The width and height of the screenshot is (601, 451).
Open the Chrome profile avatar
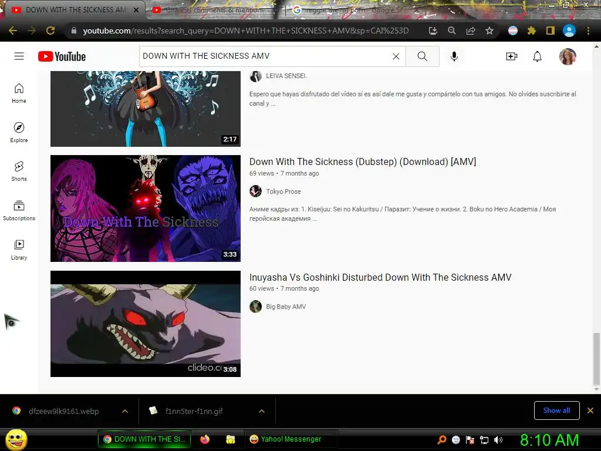coord(569,31)
